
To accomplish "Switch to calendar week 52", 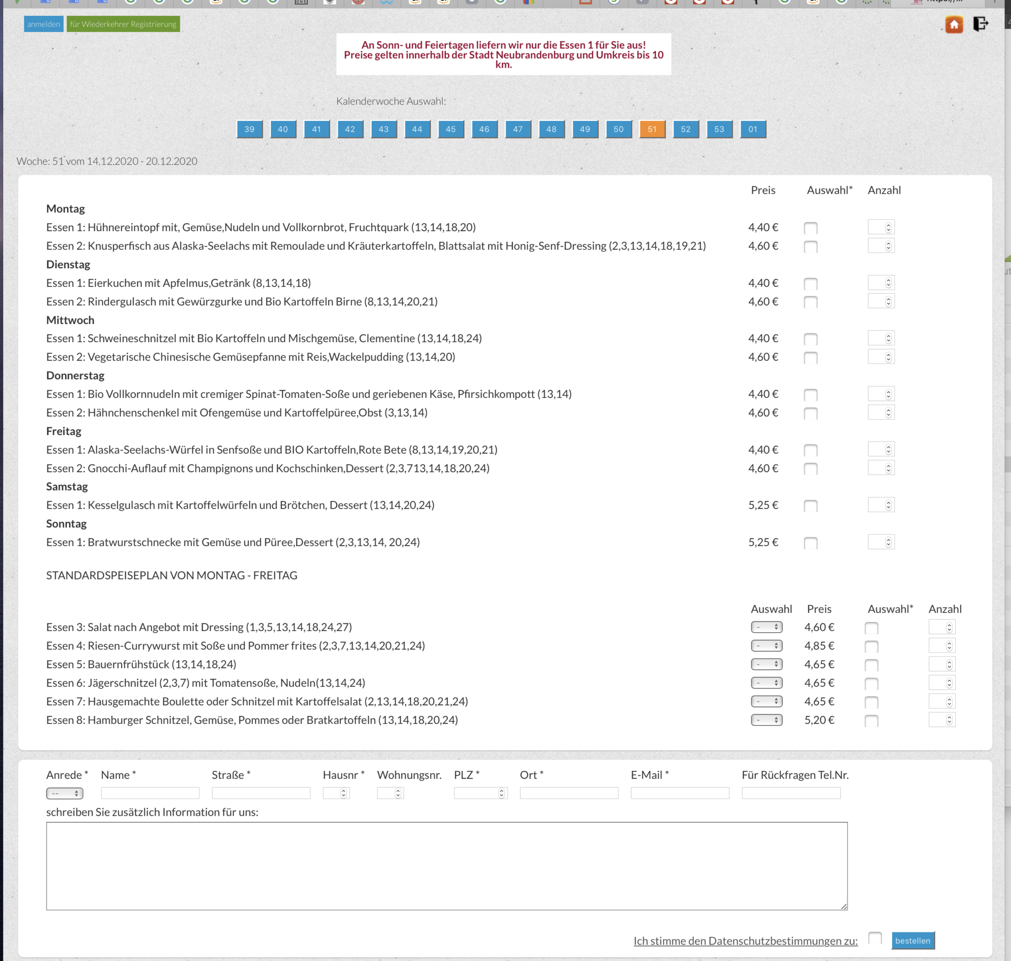I will tap(685, 129).
